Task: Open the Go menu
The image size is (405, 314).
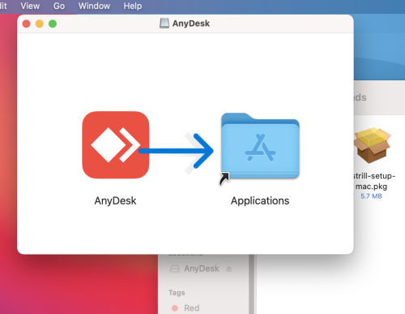Action: click(x=59, y=6)
